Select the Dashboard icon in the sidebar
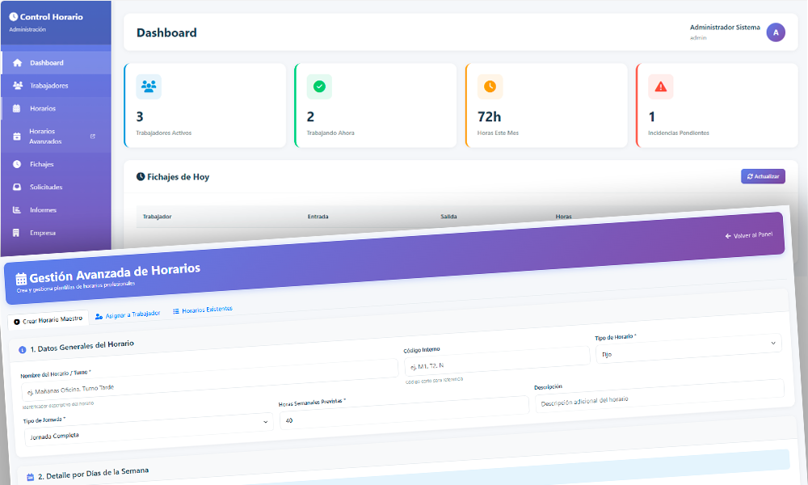The width and height of the screenshot is (808, 485). coord(18,61)
